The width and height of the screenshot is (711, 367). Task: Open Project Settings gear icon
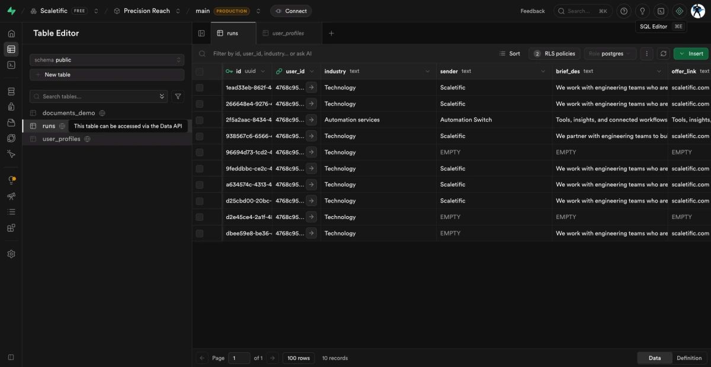click(x=11, y=254)
